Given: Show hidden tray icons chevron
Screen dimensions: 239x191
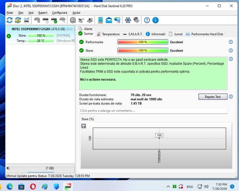Looking at the screenshot, I should pyautogui.click(x=168, y=186).
